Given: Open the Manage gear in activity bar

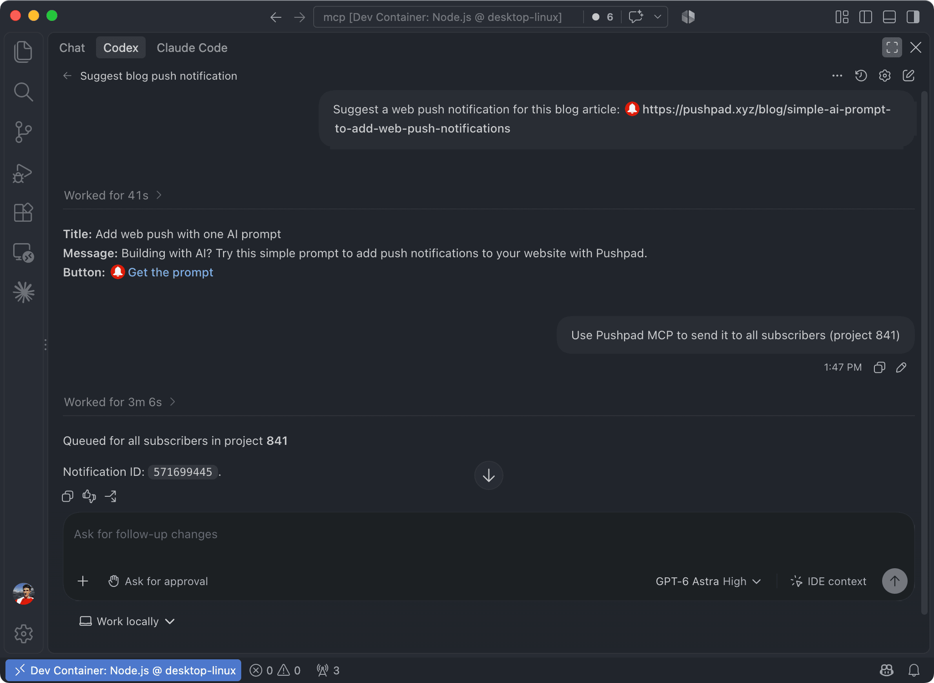Looking at the screenshot, I should point(23,633).
